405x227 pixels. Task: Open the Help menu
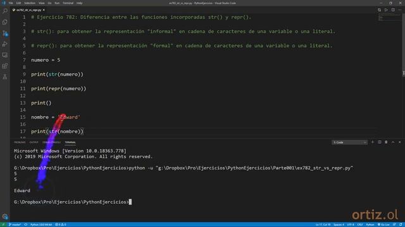click(79, 3)
